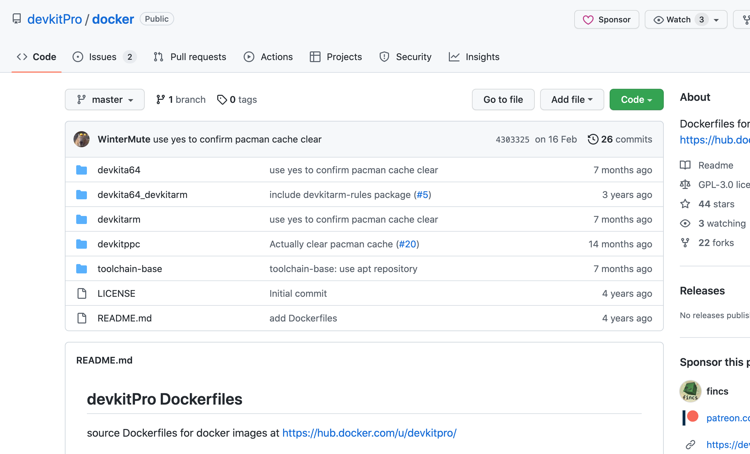Click the Readme book icon in About

pyautogui.click(x=685, y=165)
